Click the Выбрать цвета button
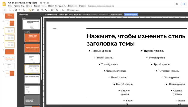Screen dimensions: 188x107 73,10
